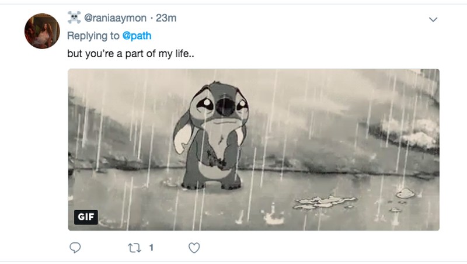Open the tweet via the 23m timestamp

click(x=166, y=18)
